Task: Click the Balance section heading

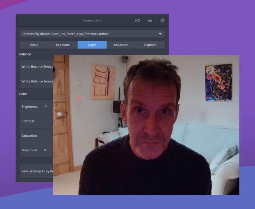Action: (x=25, y=54)
